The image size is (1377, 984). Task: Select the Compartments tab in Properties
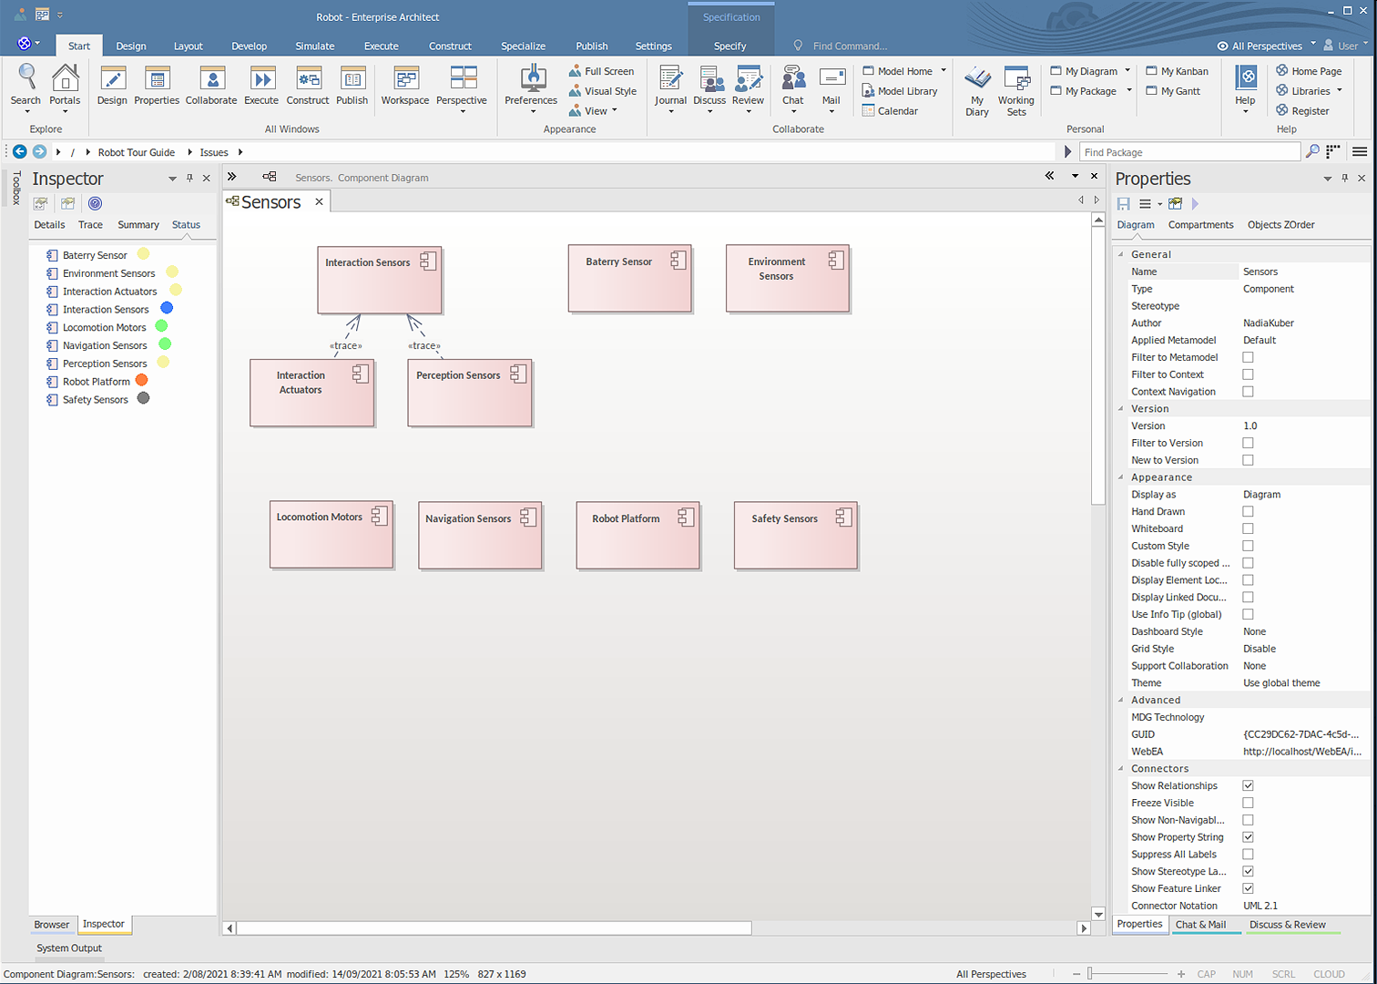(1200, 225)
